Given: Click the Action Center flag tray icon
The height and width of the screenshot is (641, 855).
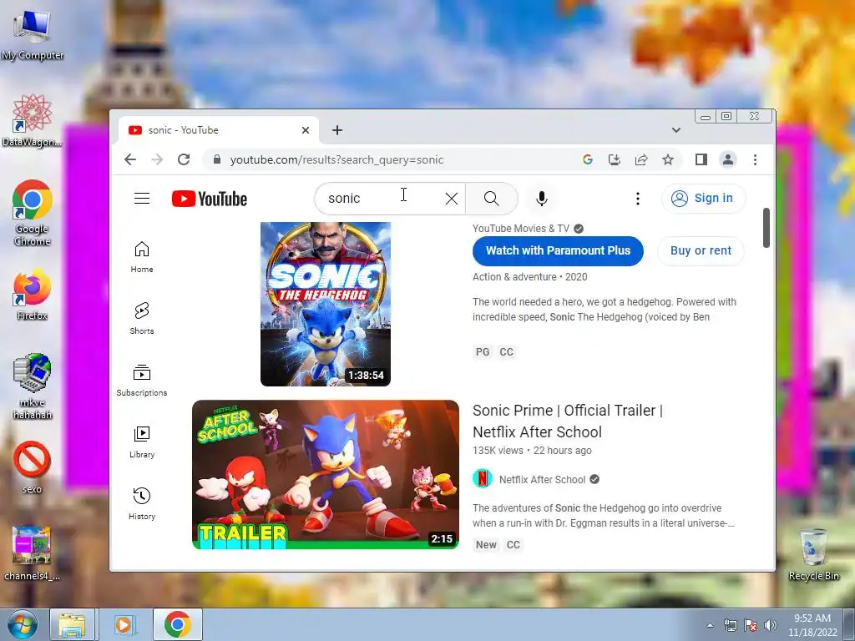Looking at the screenshot, I should tap(751, 625).
